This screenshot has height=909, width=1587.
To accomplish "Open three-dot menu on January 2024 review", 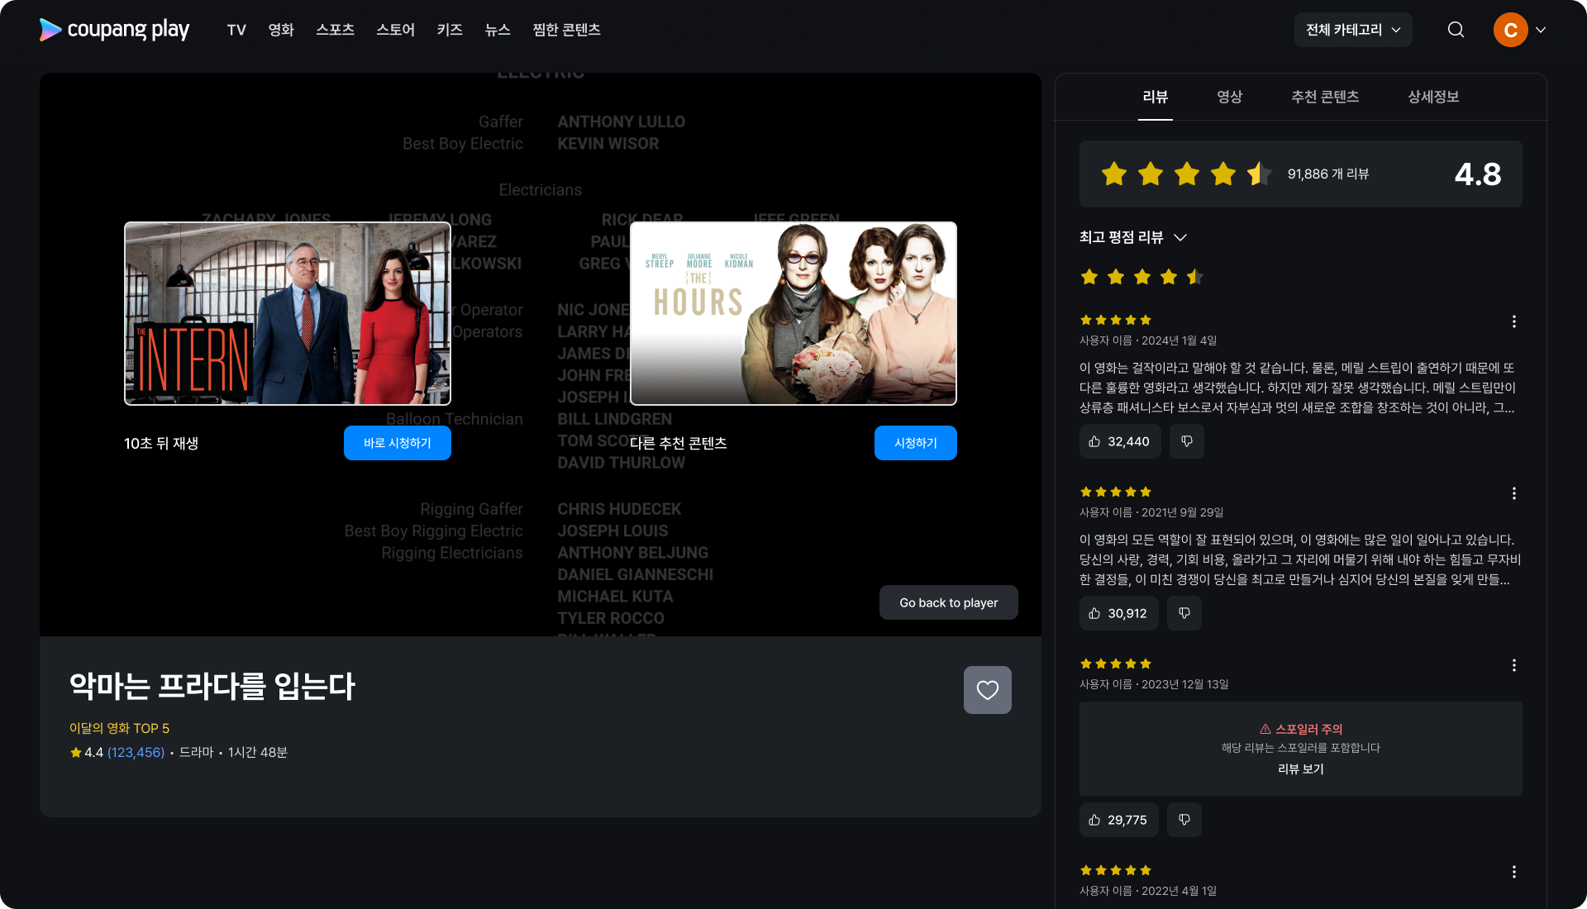I will tap(1513, 321).
